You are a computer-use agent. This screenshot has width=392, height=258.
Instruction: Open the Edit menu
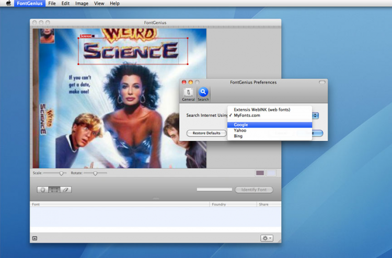tap(65, 4)
